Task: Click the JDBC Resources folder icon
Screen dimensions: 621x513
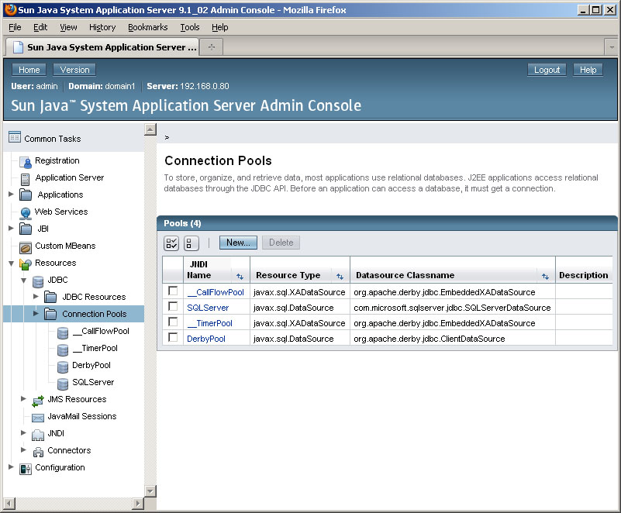Action: click(x=50, y=297)
